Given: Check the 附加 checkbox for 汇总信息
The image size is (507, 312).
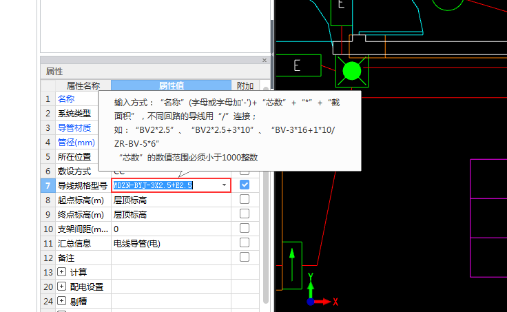Looking at the screenshot, I should [245, 242].
